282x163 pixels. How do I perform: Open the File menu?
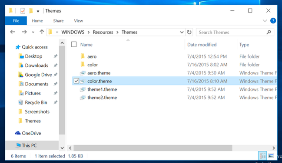point(16,21)
